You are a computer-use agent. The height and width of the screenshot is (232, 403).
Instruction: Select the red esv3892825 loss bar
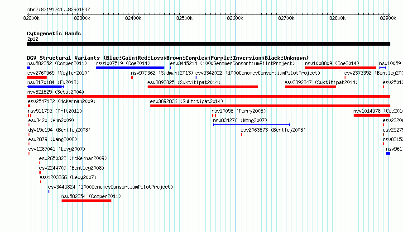point(203,87)
